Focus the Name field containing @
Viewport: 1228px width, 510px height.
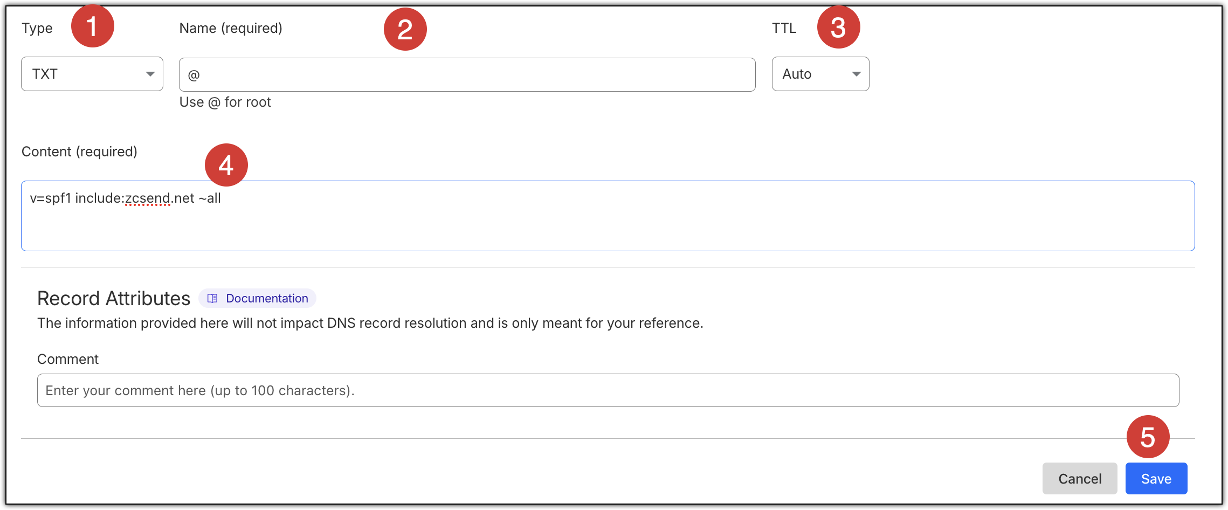click(467, 75)
